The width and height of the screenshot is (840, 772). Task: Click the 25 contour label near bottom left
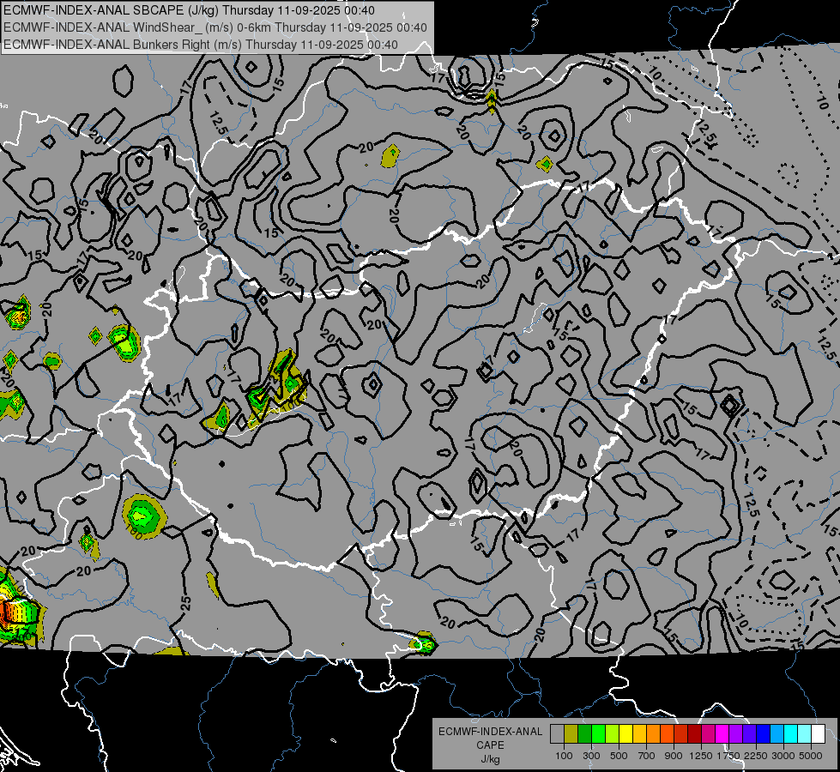coord(186,605)
